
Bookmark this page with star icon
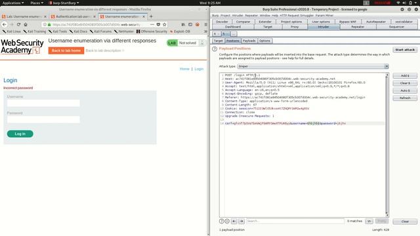pyautogui.click(x=165, y=24)
